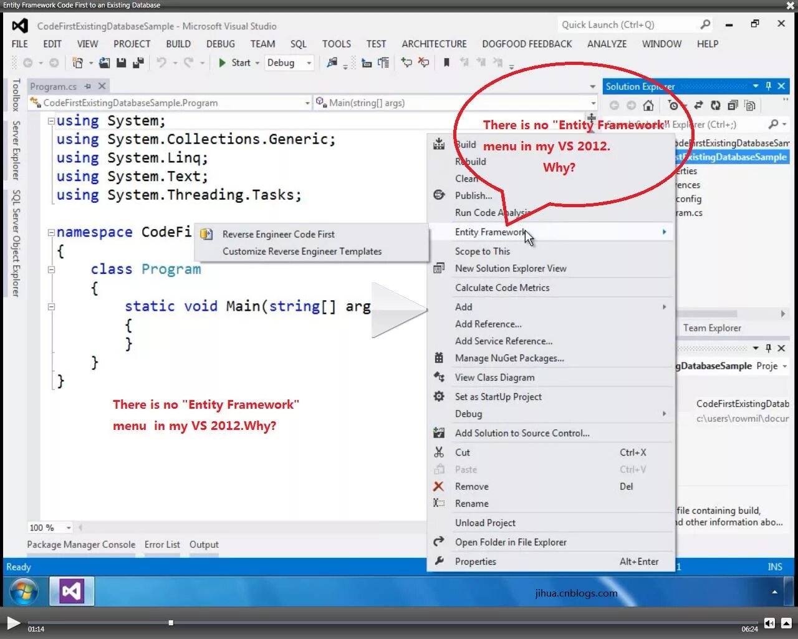Toggle auto-hide pin on Properties panel
The width and height of the screenshot is (798, 639).
pyautogui.click(x=768, y=348)
